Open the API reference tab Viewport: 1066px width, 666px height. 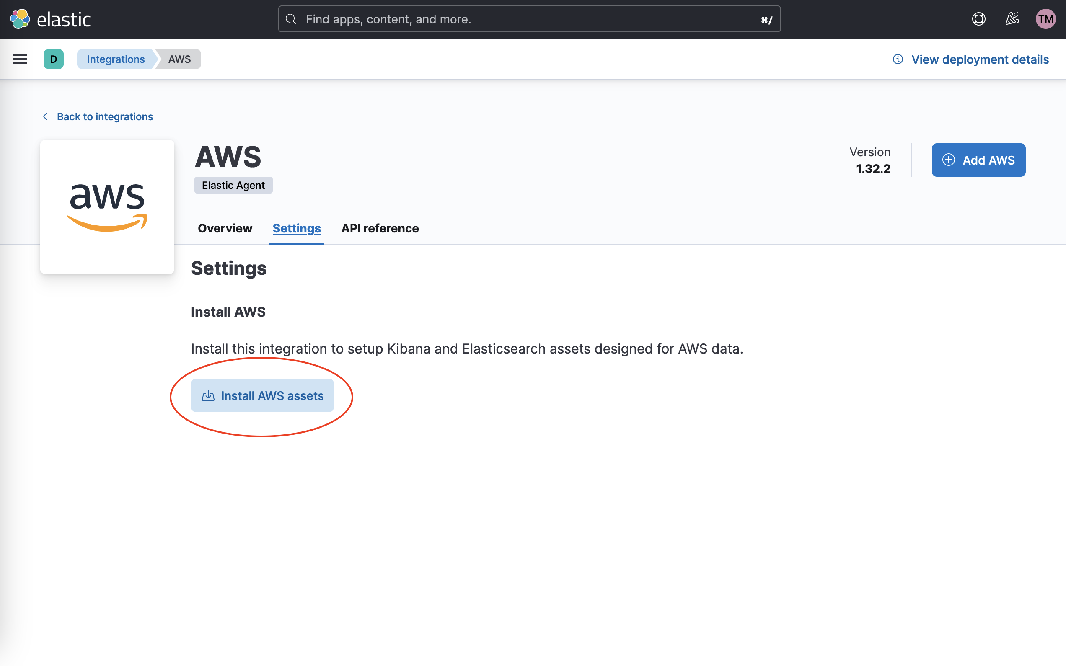[x=380, y=228]
